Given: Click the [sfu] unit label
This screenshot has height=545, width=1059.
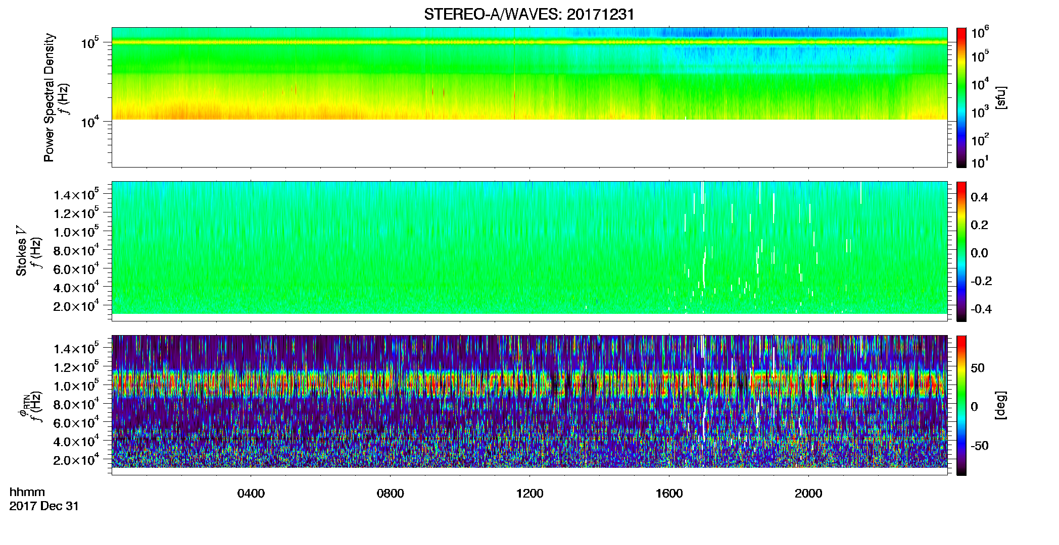Looking at the screenshot, I should click(x=1001, y=98).
